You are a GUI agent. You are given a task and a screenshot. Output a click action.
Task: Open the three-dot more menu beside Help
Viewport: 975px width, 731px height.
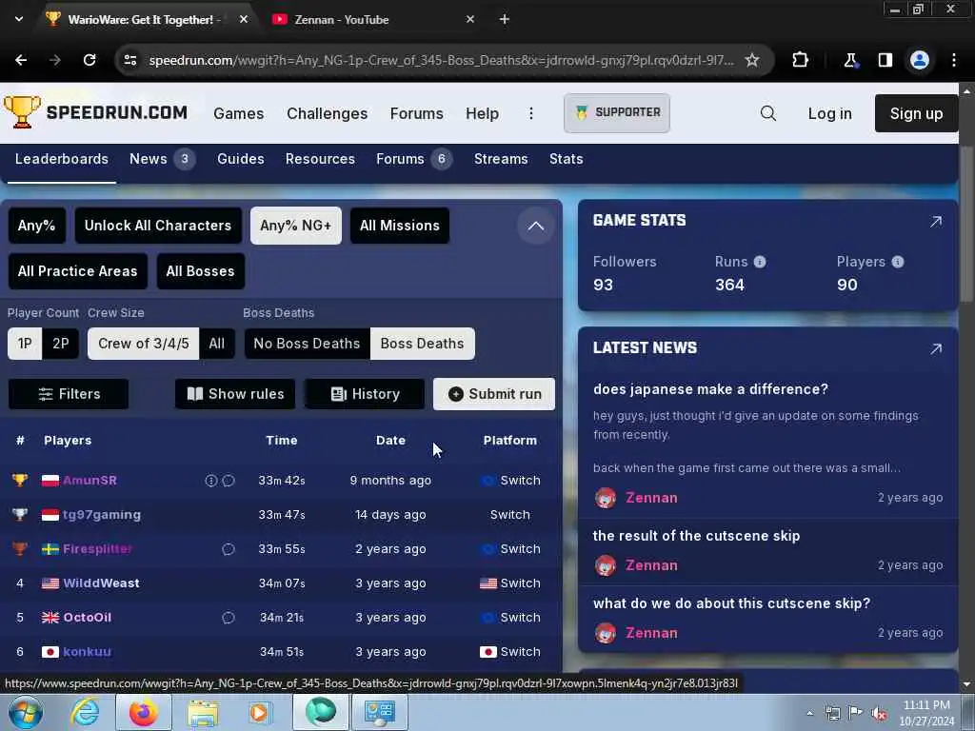[x=531, y=113]
